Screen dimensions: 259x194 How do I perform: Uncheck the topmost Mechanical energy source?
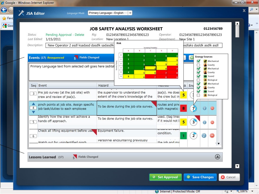pos(198,61)
